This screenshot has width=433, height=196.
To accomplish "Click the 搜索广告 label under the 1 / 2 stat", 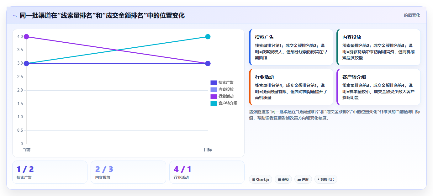I will click(x=24, y=177).
